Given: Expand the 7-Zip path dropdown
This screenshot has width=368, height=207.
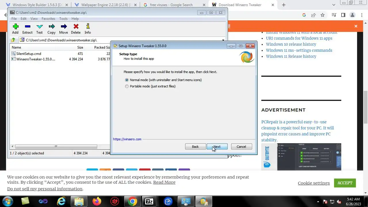Looking at the screenshot, I should tap(223, 40).
